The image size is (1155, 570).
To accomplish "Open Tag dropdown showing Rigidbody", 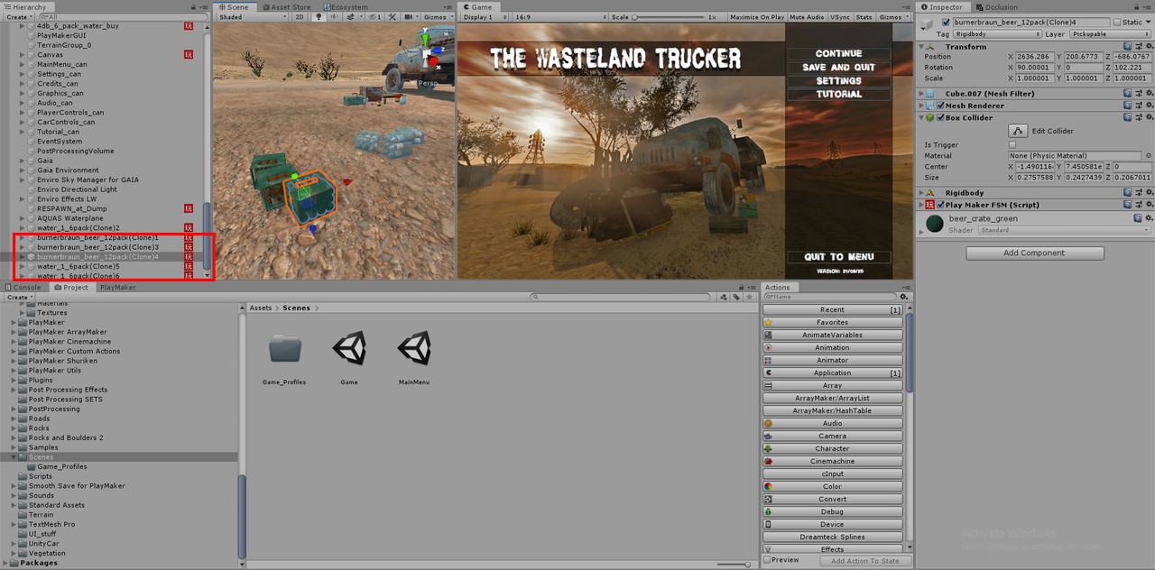I will [x=996, y=34].
